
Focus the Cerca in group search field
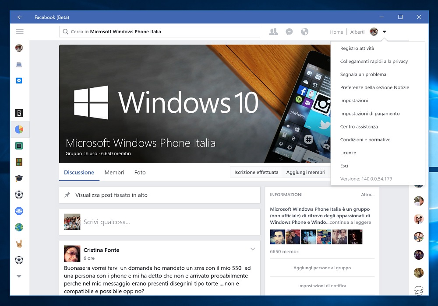[159, 31]
